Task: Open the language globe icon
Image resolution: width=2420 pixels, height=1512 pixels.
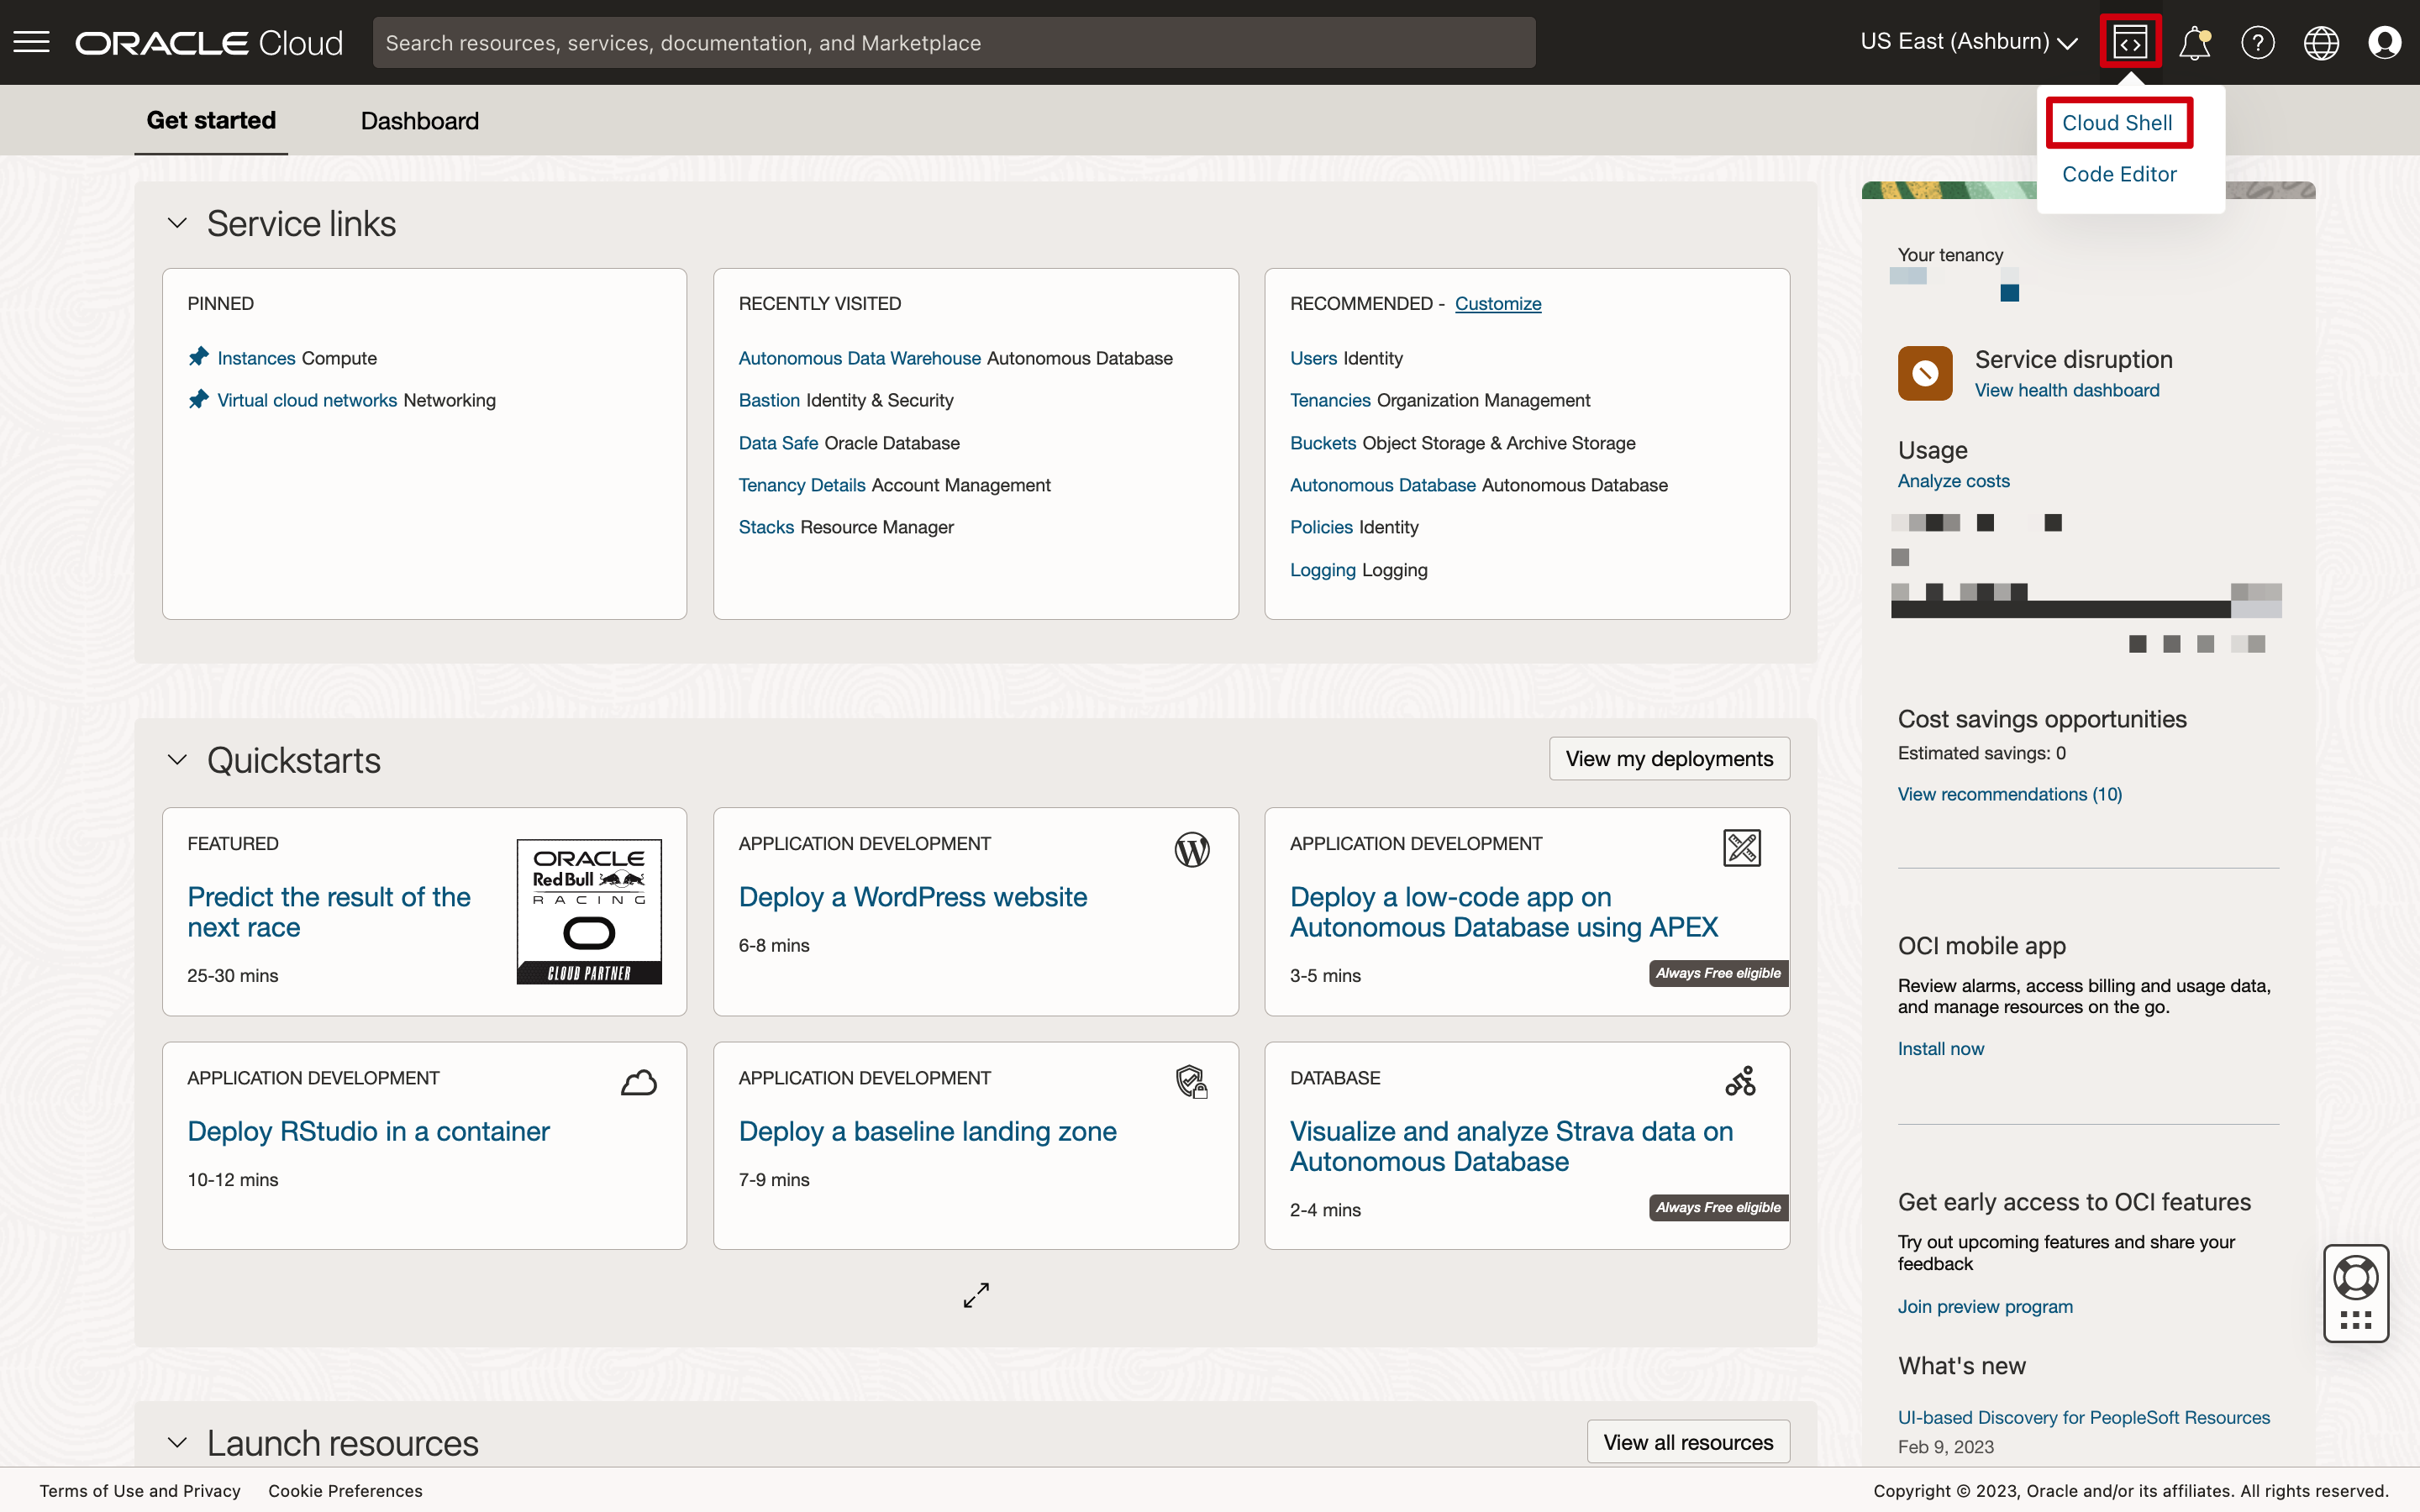Action: tap(2321, 43)
